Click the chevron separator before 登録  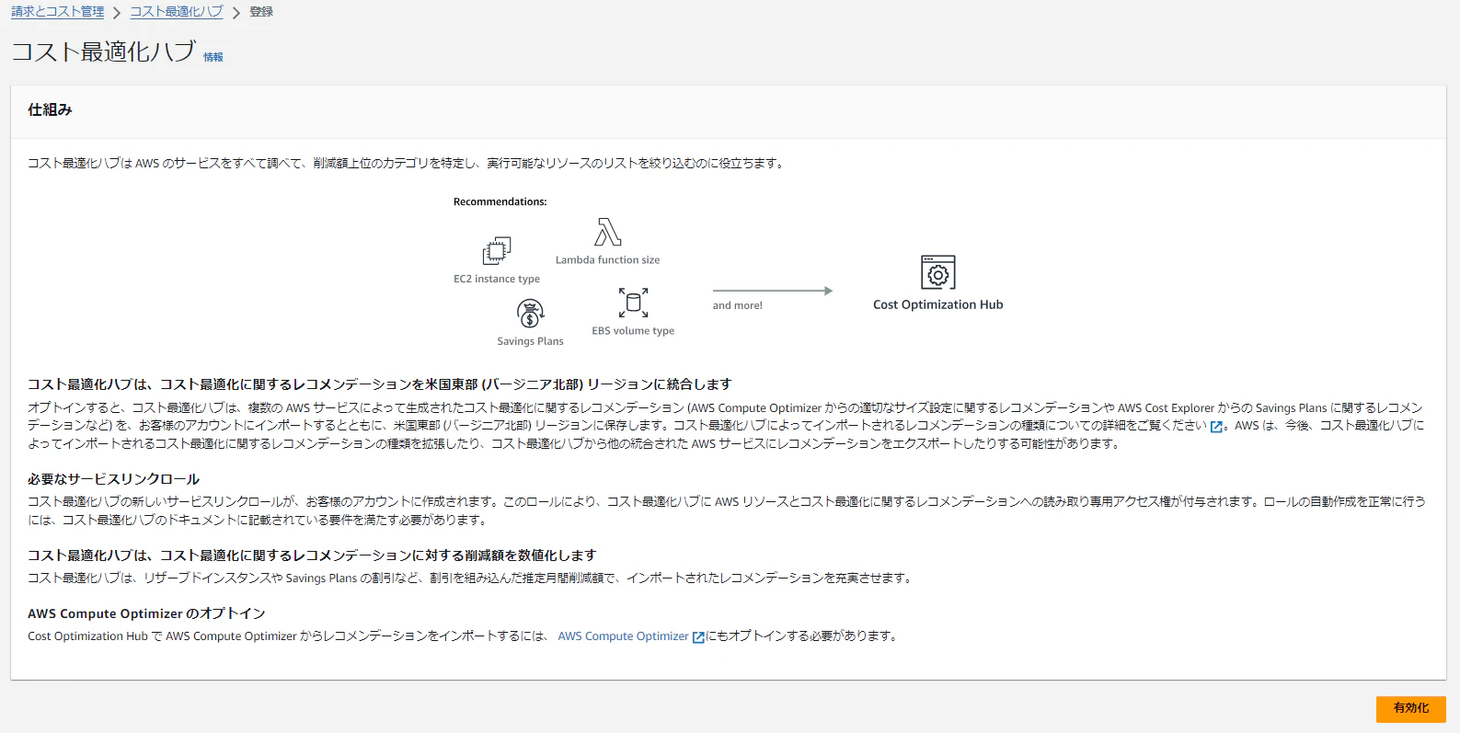pyautogui.click(x=236, y=13)
